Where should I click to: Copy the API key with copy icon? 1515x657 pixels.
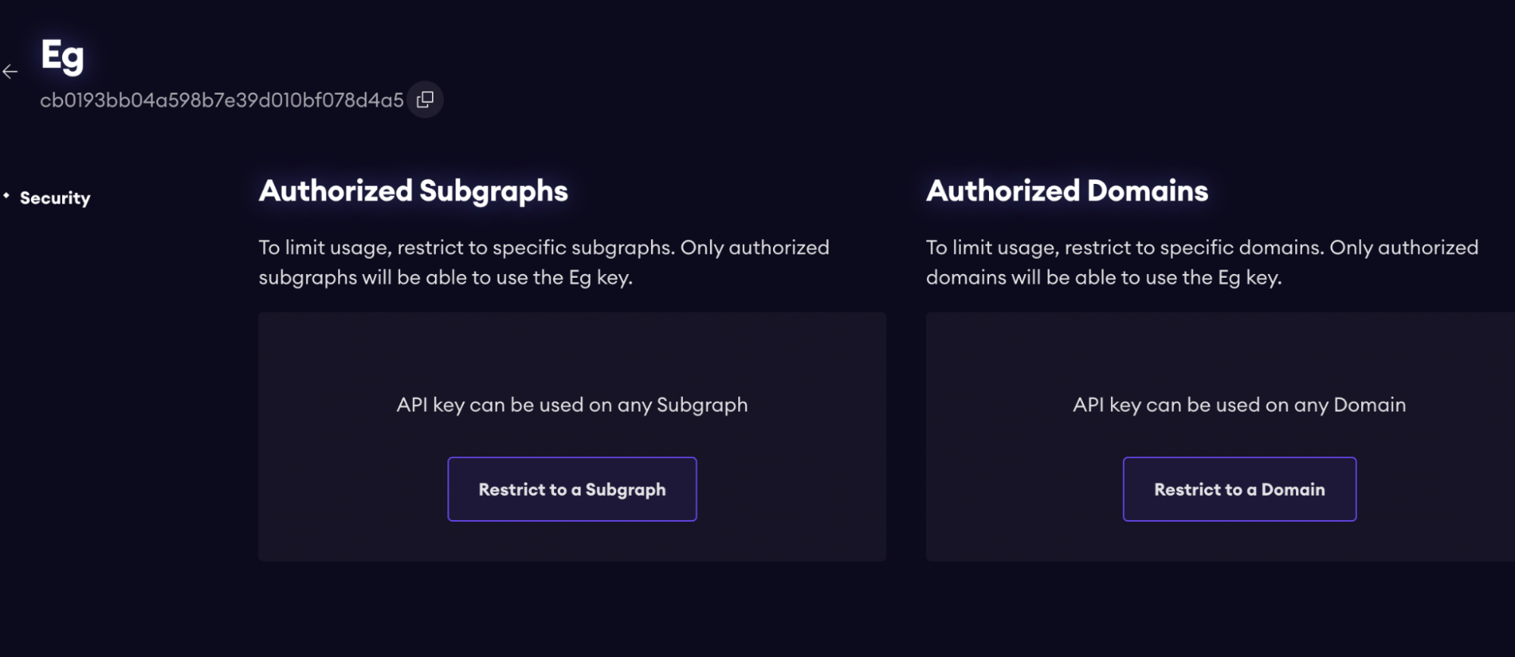tap(425, 99)
